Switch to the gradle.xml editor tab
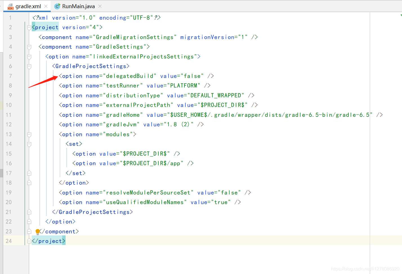Viewport: 402px width, 274px height. click(x=28, y=6)
